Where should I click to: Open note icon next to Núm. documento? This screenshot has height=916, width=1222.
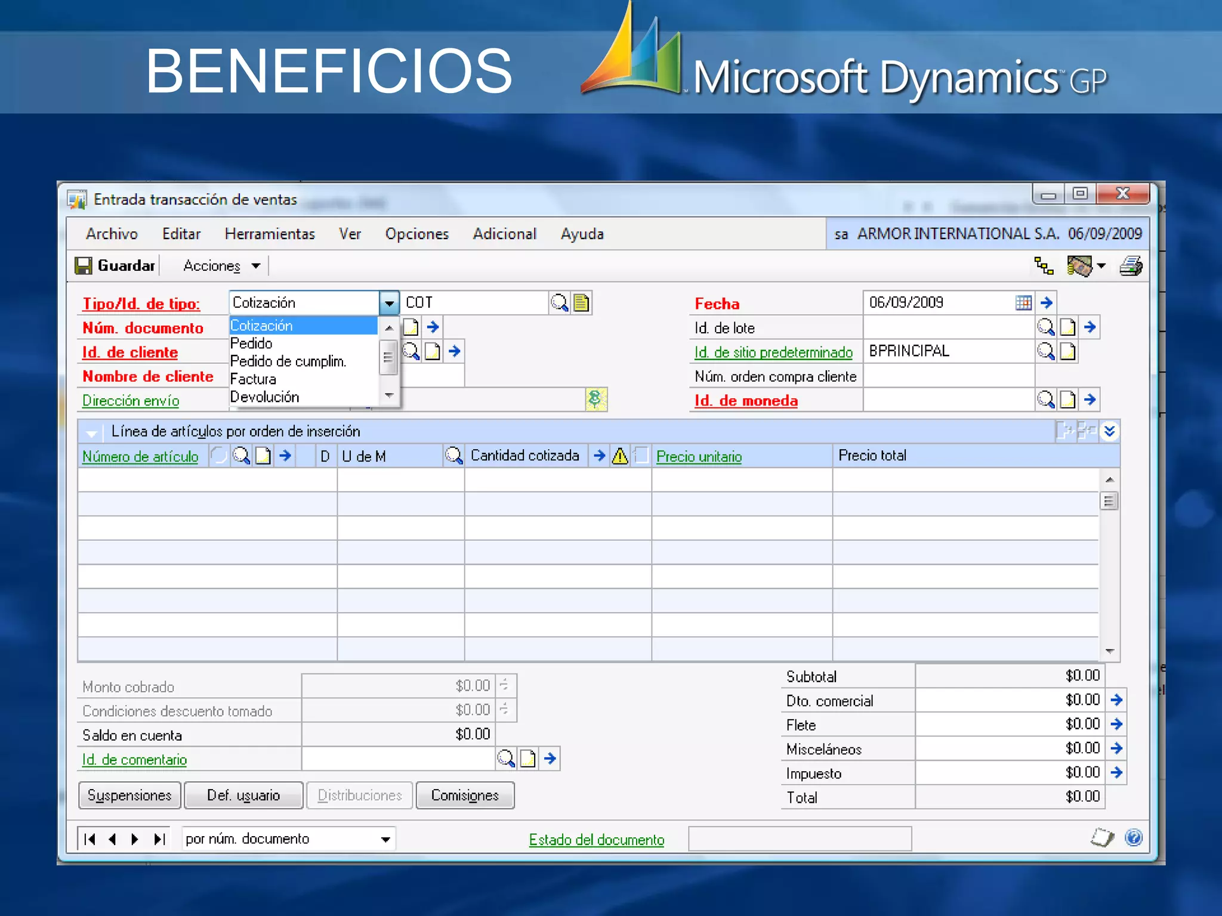(x=411, y=327)
